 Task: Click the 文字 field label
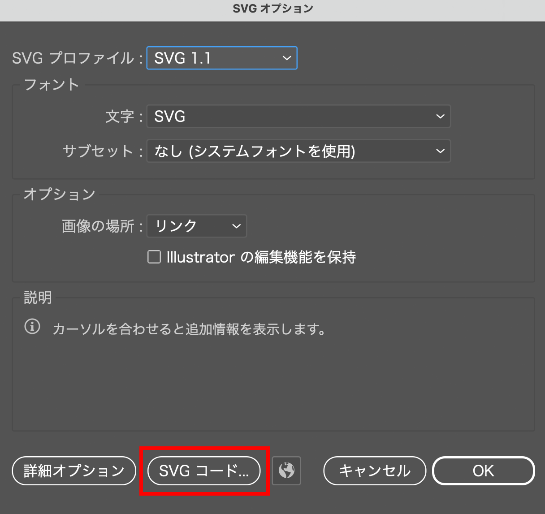click(x=120, y=117)
